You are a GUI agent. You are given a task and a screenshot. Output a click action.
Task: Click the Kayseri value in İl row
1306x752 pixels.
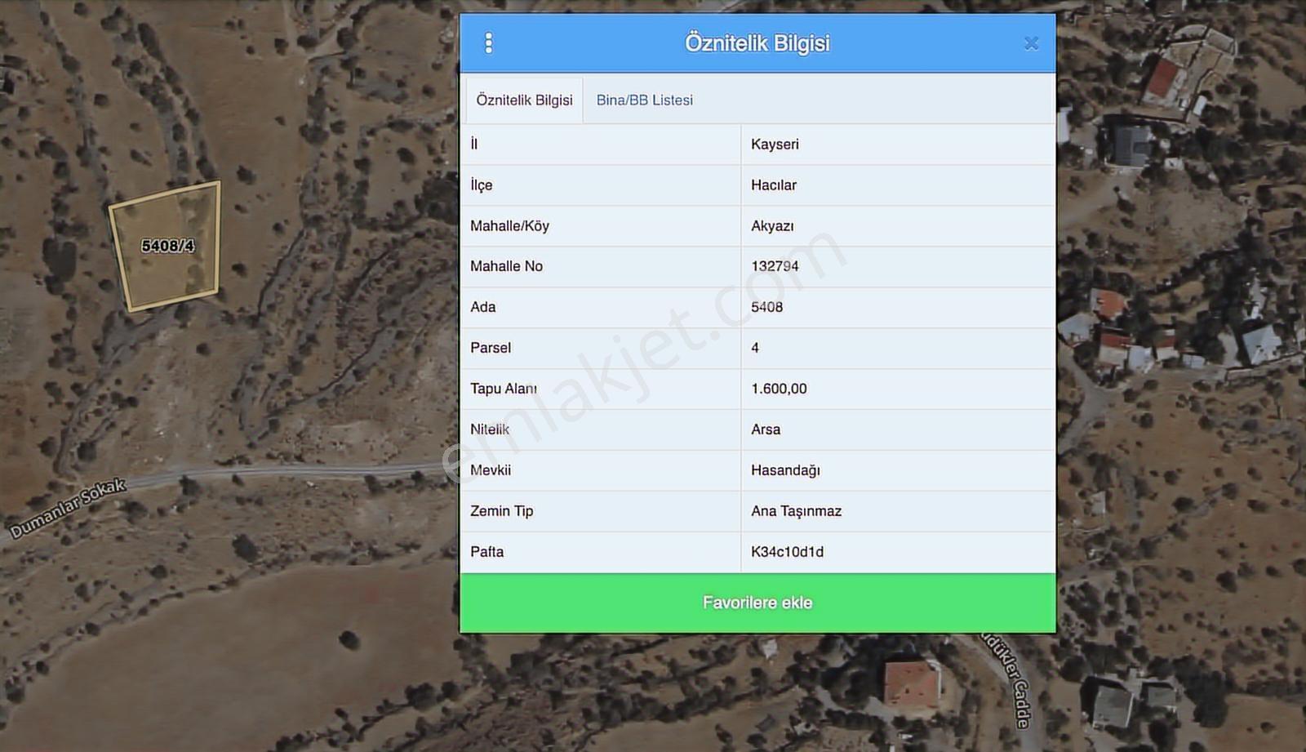[x=775, y=145]
